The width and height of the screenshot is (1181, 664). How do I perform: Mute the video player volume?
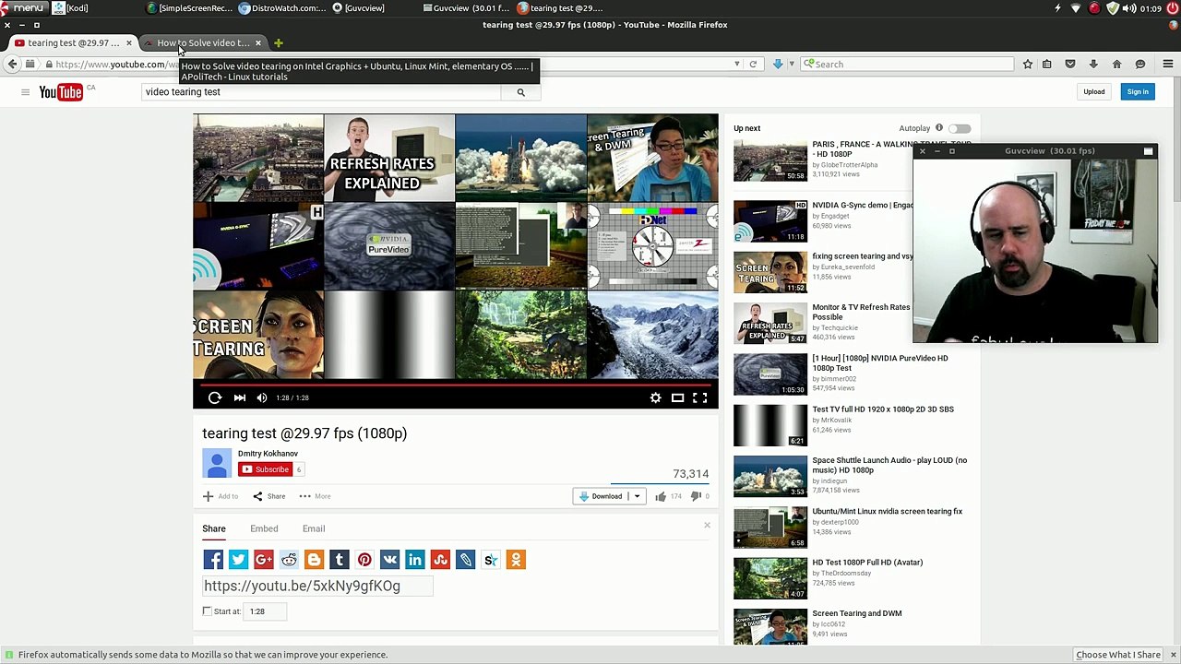coord(262,397)
